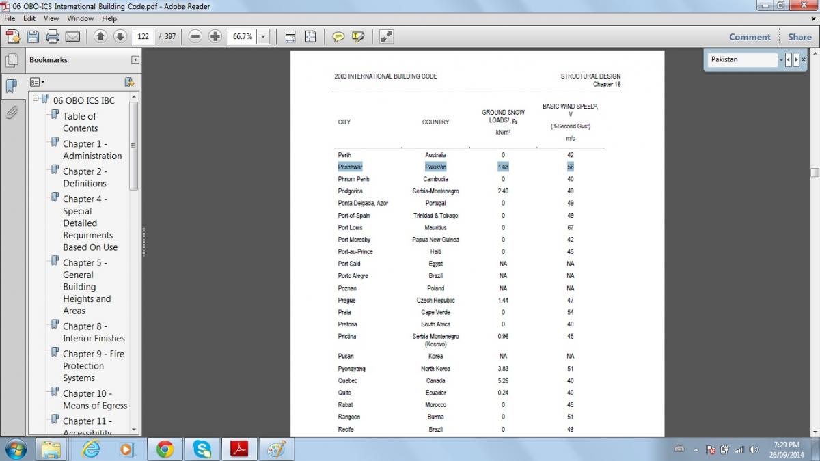Open the Edit menu
Image resolution: width=820 pixels, height=461 pixels.
pyautogui.click(x=29, y=18)
